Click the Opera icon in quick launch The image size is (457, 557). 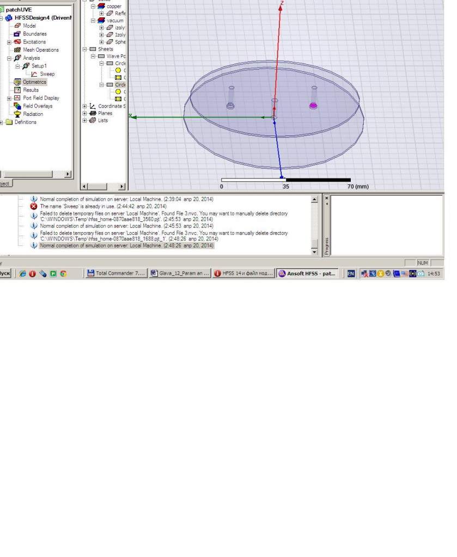click(x=32, y=274)
